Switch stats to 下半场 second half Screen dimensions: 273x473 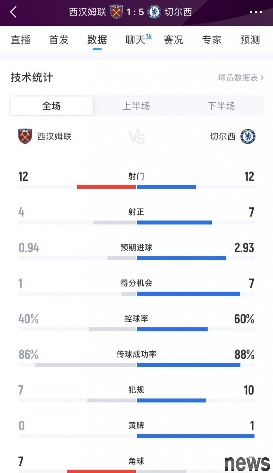[221, 106]
